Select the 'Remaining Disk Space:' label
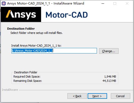134x103 pixels. tap(28, 81)
